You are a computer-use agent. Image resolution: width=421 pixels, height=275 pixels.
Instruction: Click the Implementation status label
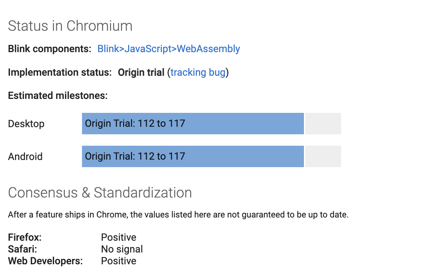point(59,72)
